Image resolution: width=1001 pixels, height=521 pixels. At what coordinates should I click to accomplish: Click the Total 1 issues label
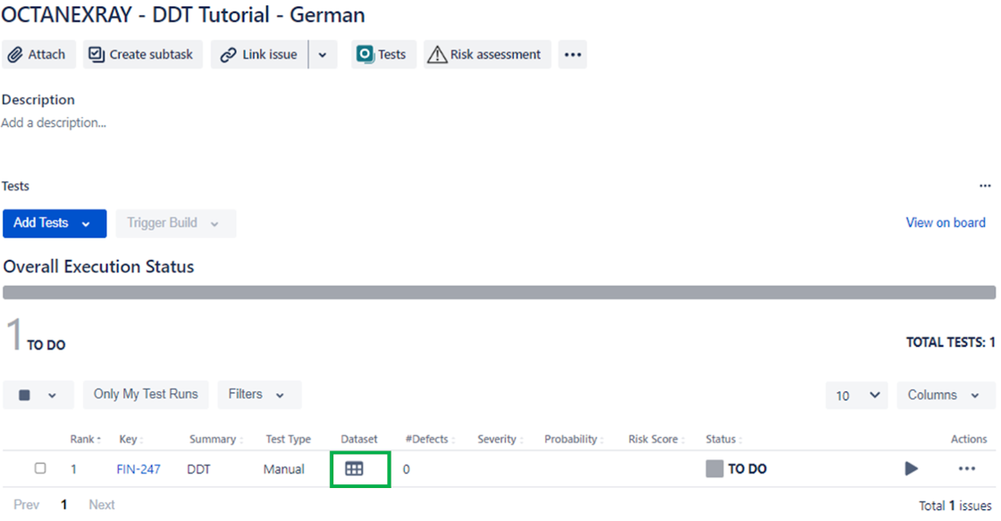click(x=955, y=506)
